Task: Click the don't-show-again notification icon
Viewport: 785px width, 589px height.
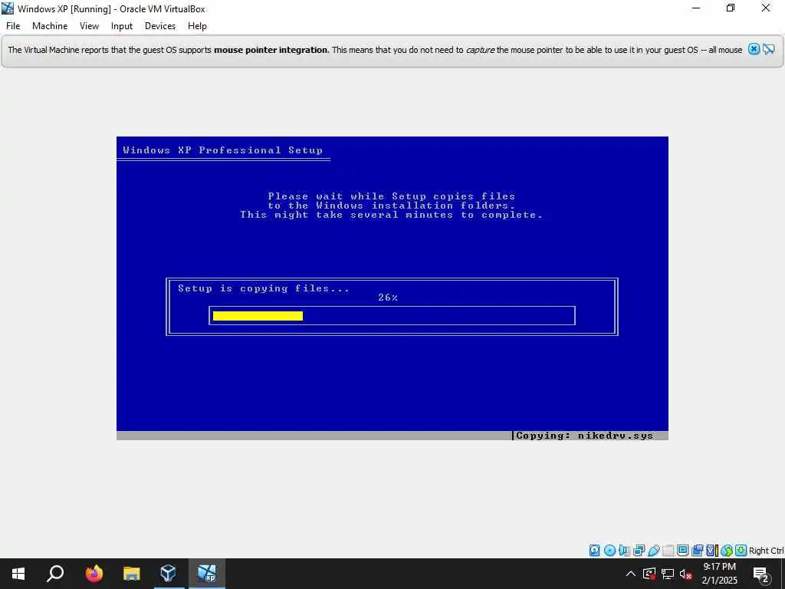Action: 768,49
